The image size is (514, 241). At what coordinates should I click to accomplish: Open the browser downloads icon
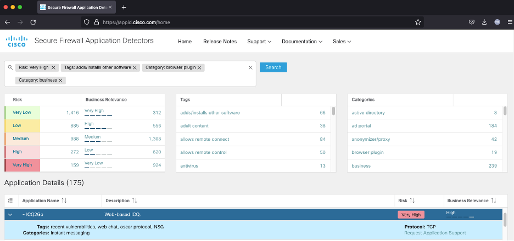tap(484, 22)
